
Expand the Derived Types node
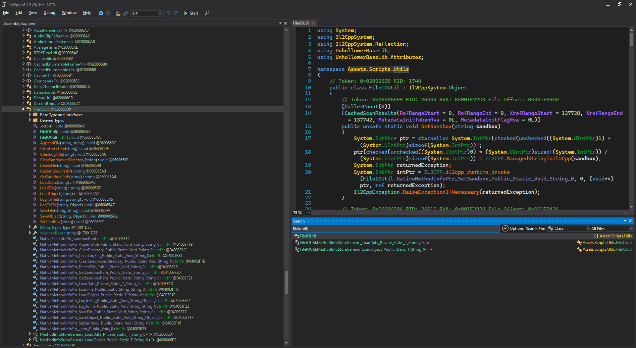30,120
